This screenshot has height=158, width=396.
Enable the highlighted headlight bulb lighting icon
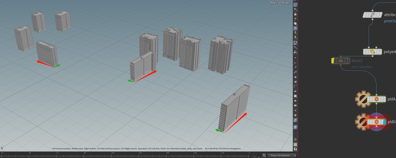[295, 28]
